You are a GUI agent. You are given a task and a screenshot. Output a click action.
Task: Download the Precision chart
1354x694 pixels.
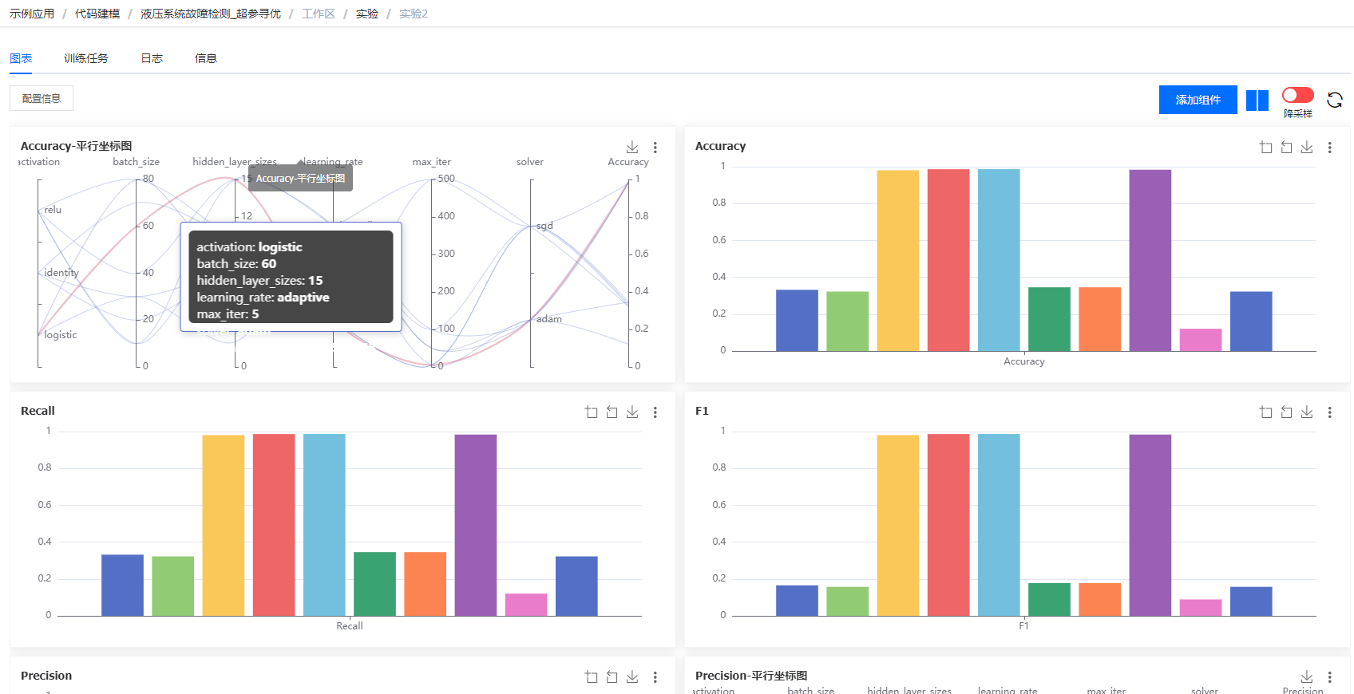point(632,676)
